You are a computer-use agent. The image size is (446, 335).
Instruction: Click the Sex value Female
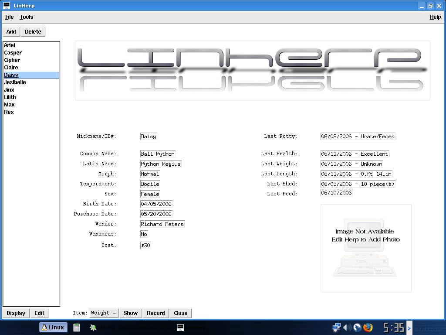pyautogui.click(x=150, y=194)
